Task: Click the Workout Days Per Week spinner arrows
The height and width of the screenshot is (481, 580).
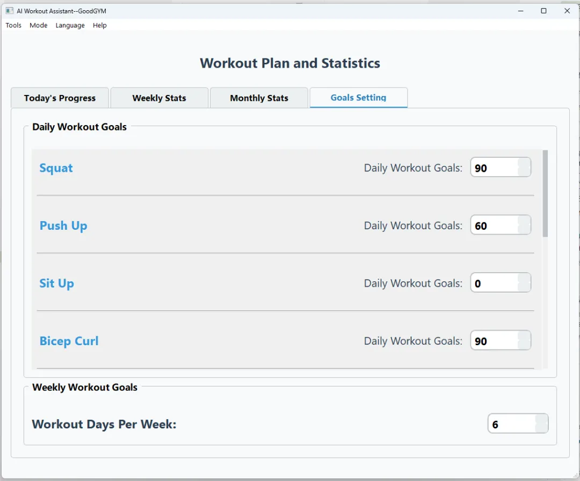Action: click(541, 424)
